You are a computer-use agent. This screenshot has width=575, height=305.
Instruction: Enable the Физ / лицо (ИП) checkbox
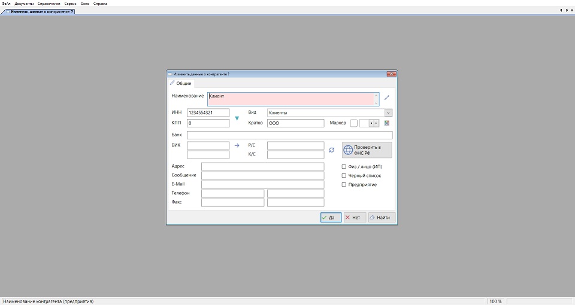344,167
